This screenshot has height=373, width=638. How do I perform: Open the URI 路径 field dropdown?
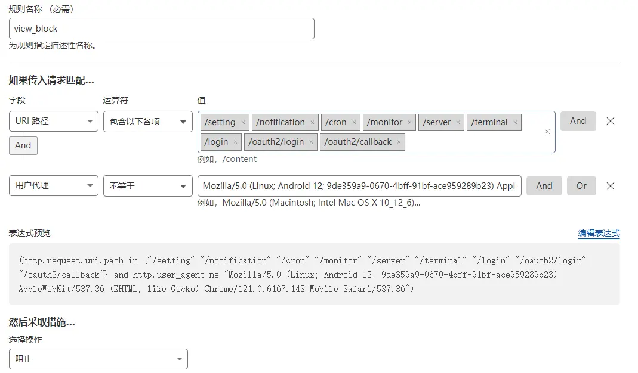click(x=54, y=121)
